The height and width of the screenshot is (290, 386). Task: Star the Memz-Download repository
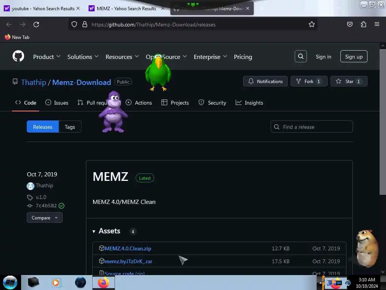[x=349, y=81]
